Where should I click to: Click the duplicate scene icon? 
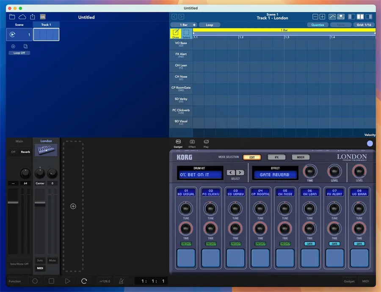pos(25,46)
